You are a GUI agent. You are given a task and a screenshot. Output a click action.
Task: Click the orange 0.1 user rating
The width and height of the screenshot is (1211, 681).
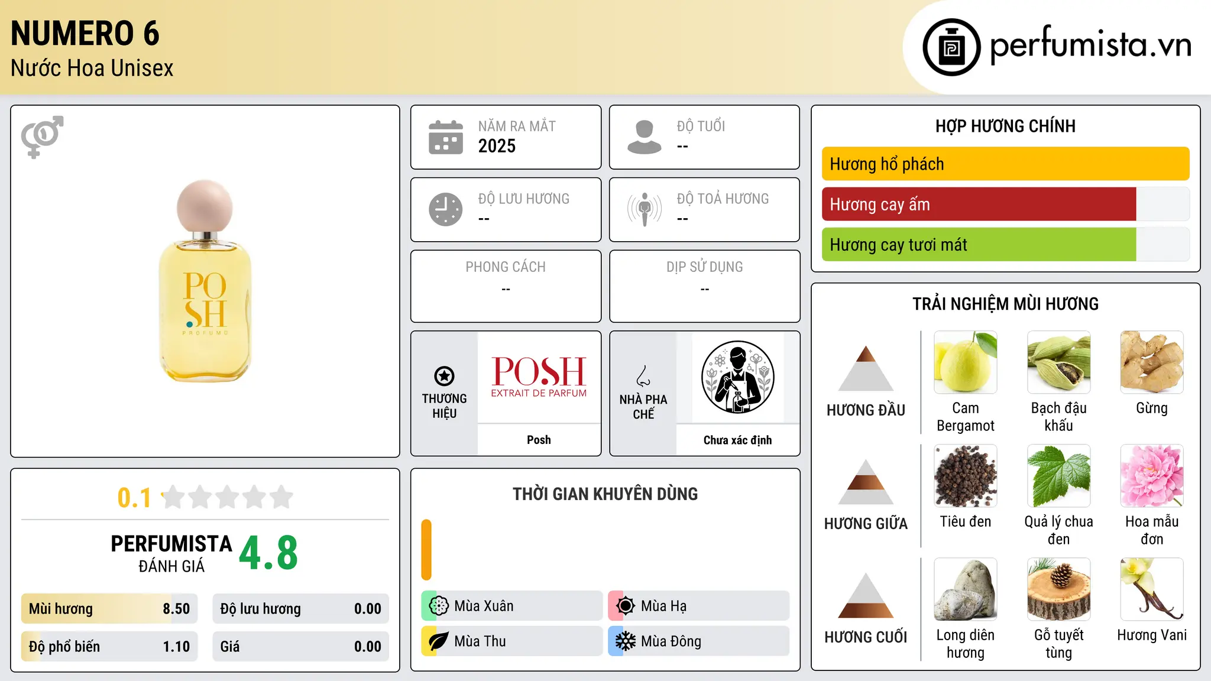click(x=134, y=498)
